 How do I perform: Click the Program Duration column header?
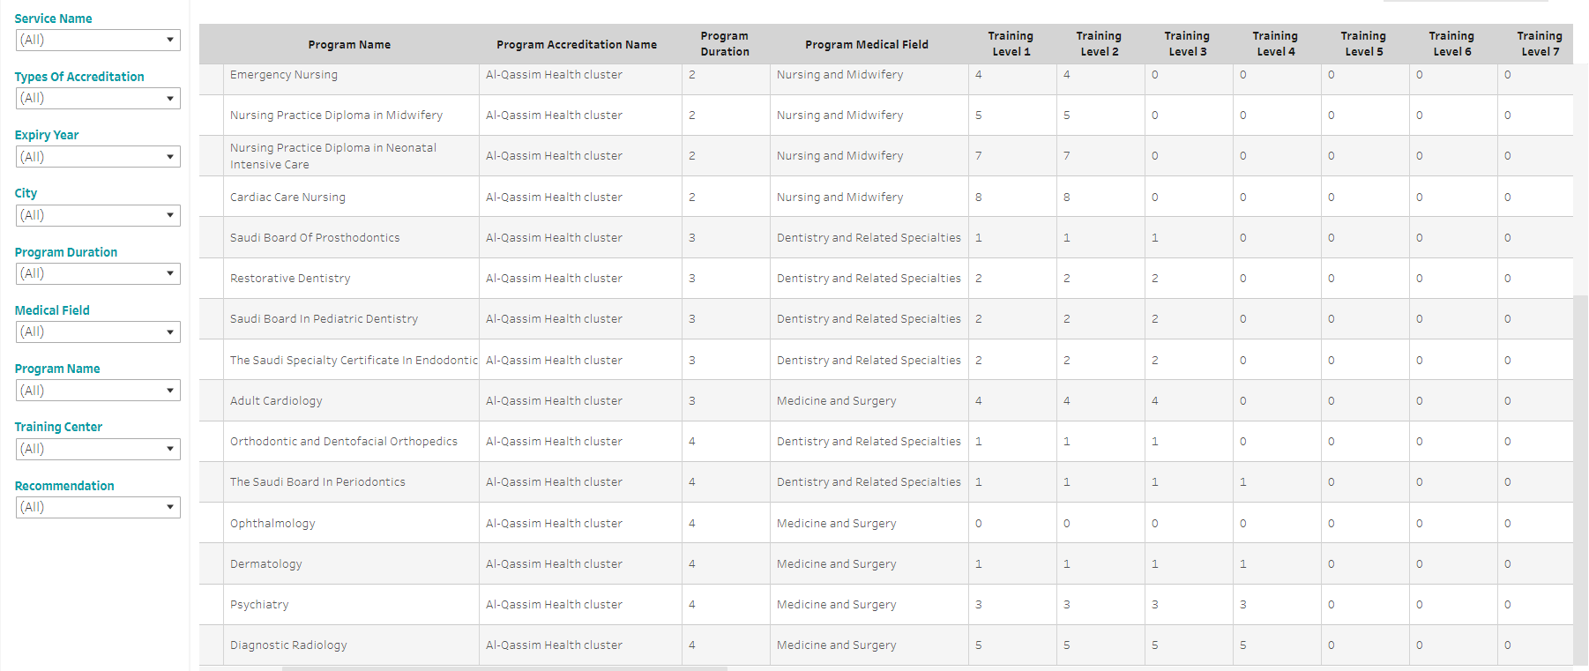(x=725, y=44)
